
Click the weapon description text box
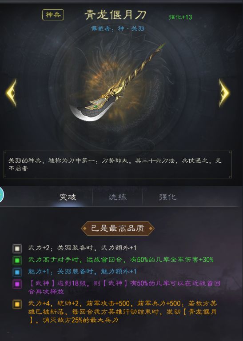tap(118, 164)
